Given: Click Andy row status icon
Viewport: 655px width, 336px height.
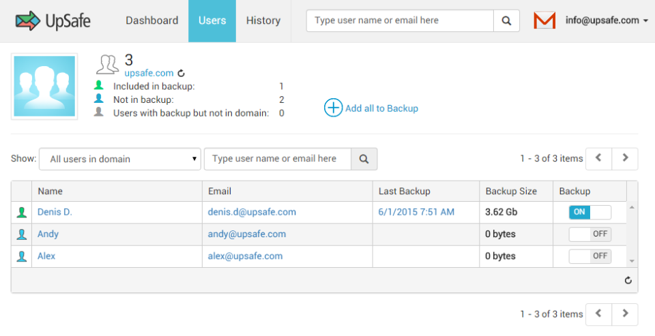Looking at the screenshot, I should click(x=22, y=234).
